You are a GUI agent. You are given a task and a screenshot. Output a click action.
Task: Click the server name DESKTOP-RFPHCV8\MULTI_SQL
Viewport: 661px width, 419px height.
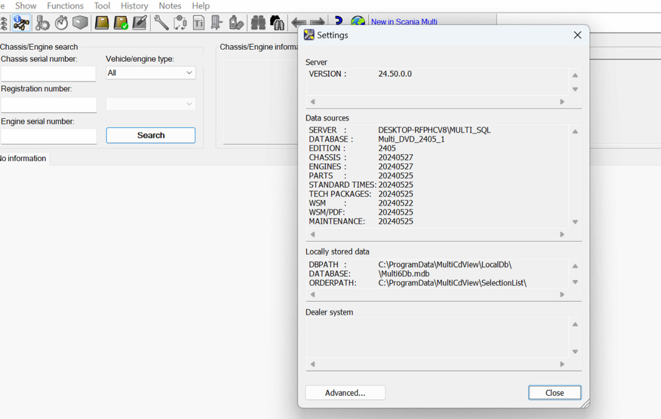point(434,130)
